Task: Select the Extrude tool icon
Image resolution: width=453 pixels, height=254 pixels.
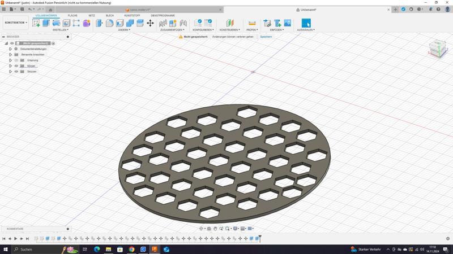Action: [46, 23]
